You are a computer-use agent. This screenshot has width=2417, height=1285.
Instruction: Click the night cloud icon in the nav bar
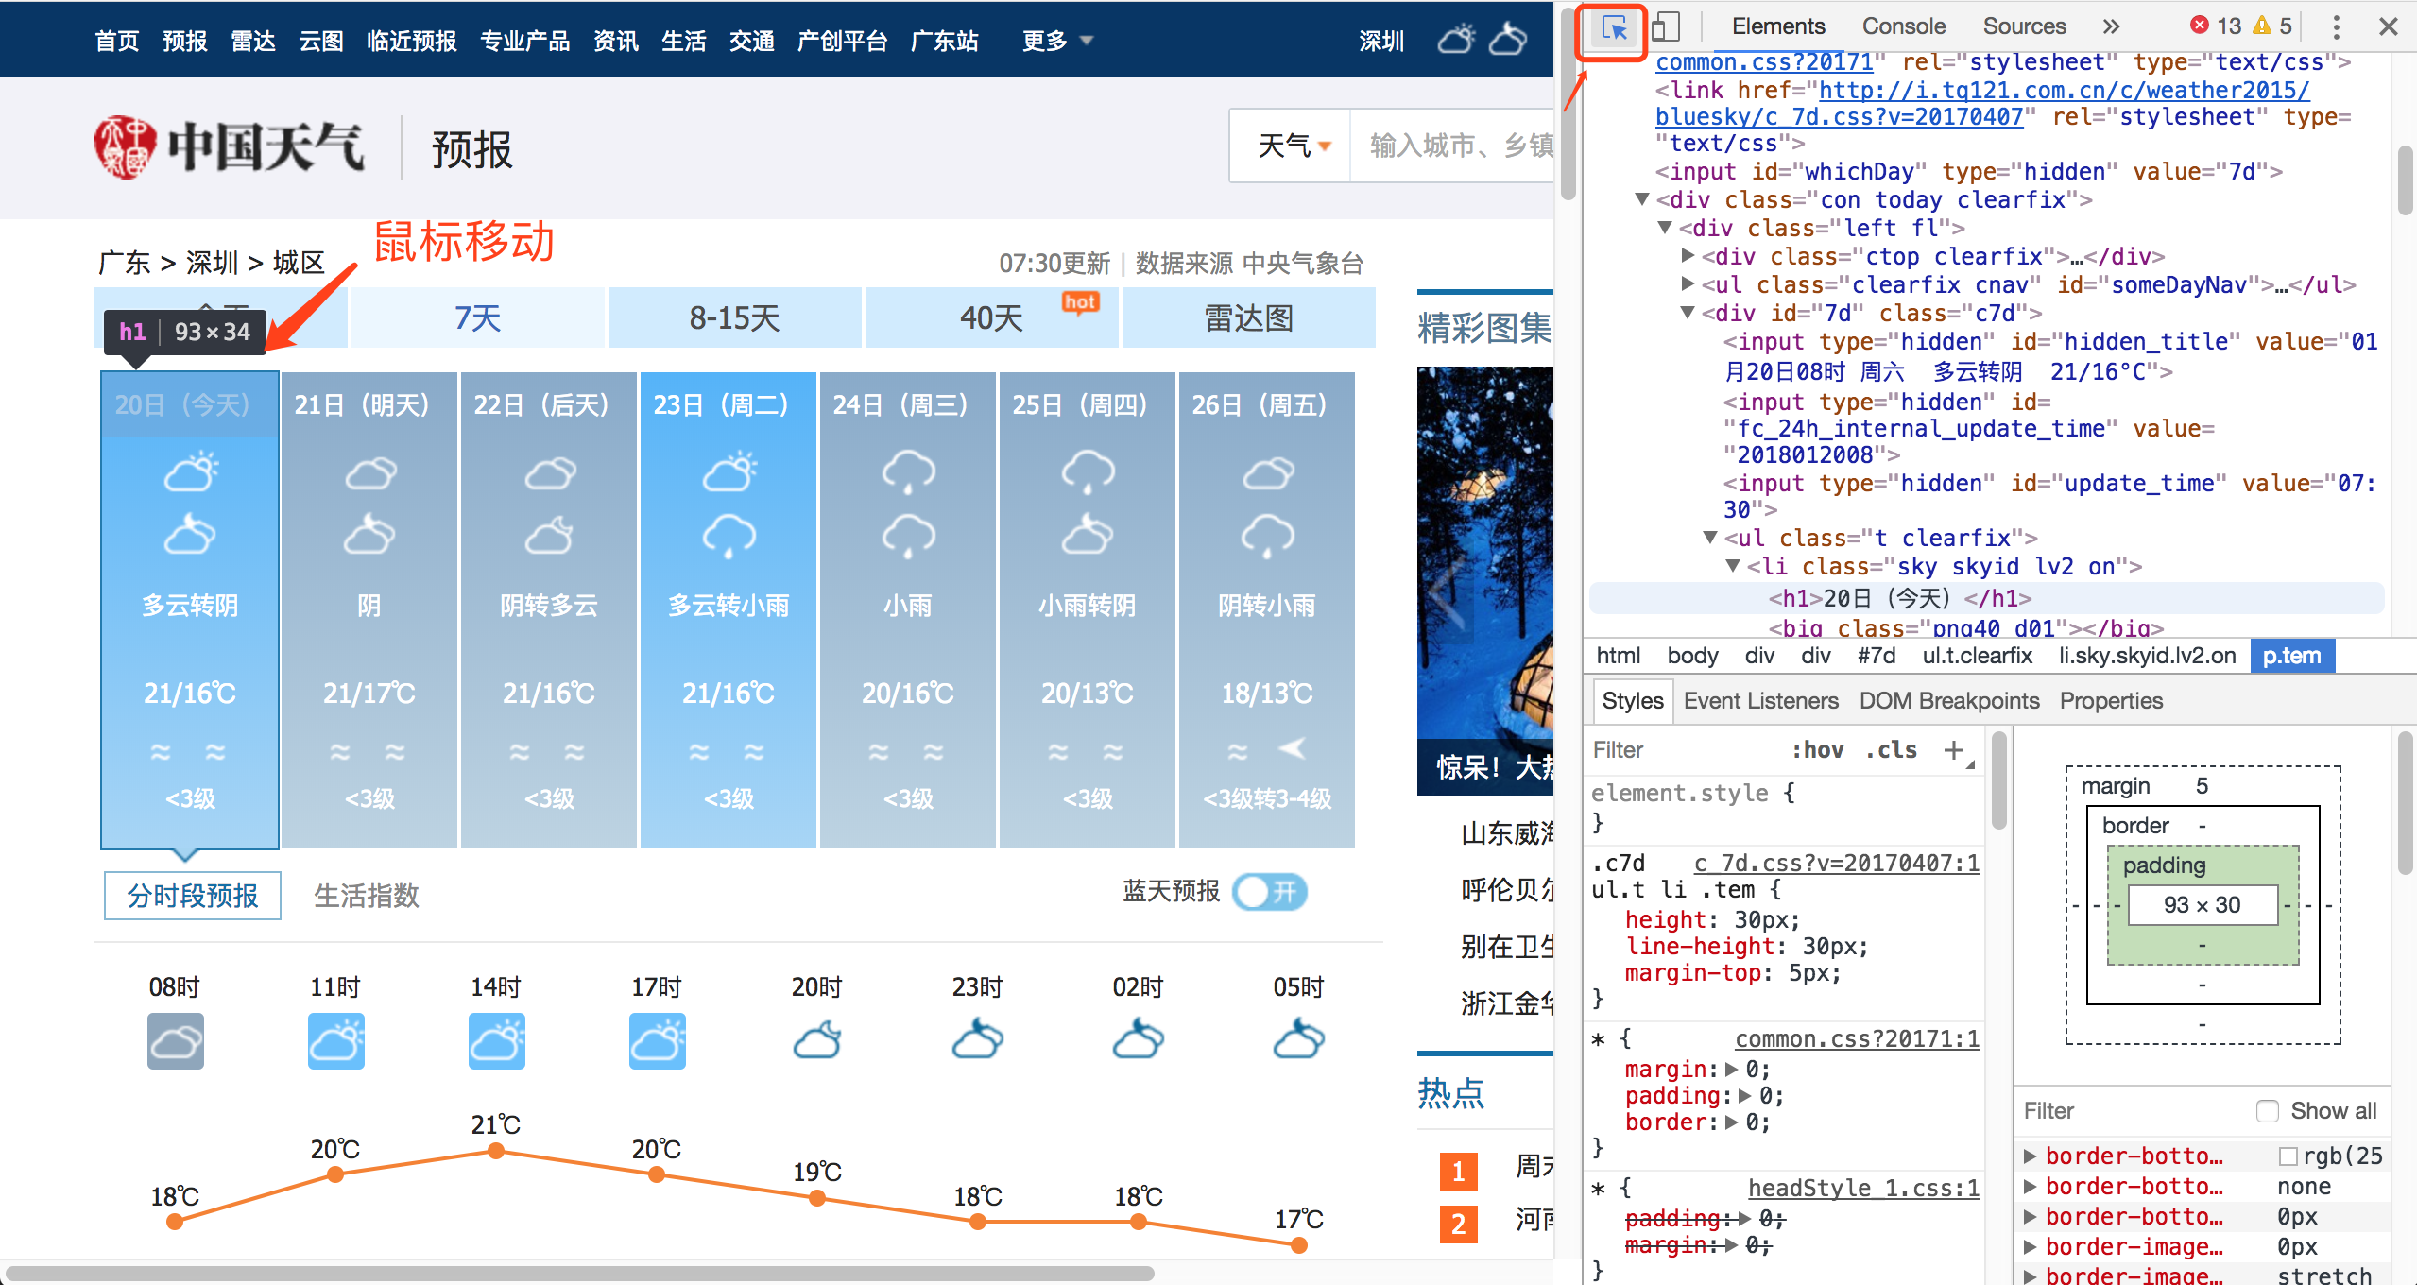click(1508, 40)
